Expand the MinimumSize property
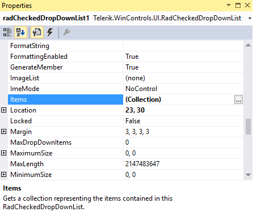 (4, 175)
